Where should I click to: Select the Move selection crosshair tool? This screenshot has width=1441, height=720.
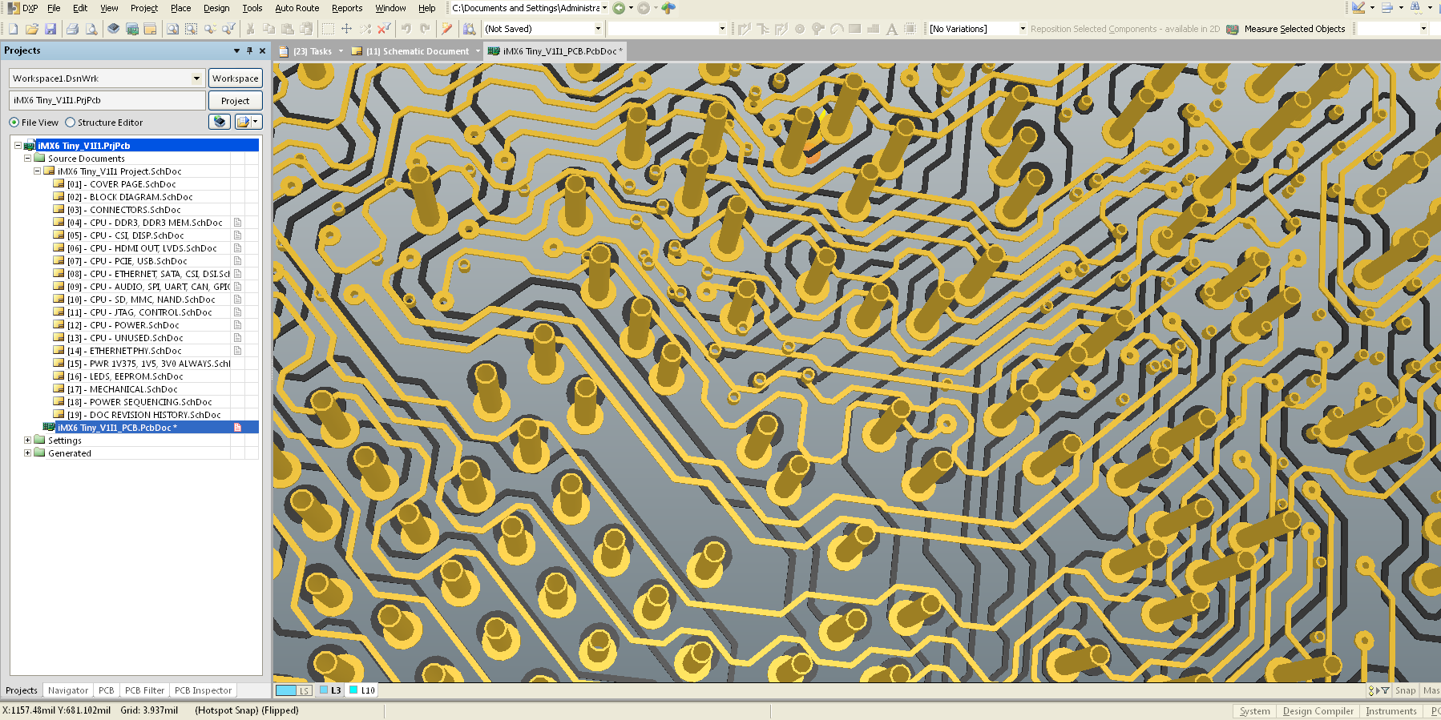pos(346,29)
